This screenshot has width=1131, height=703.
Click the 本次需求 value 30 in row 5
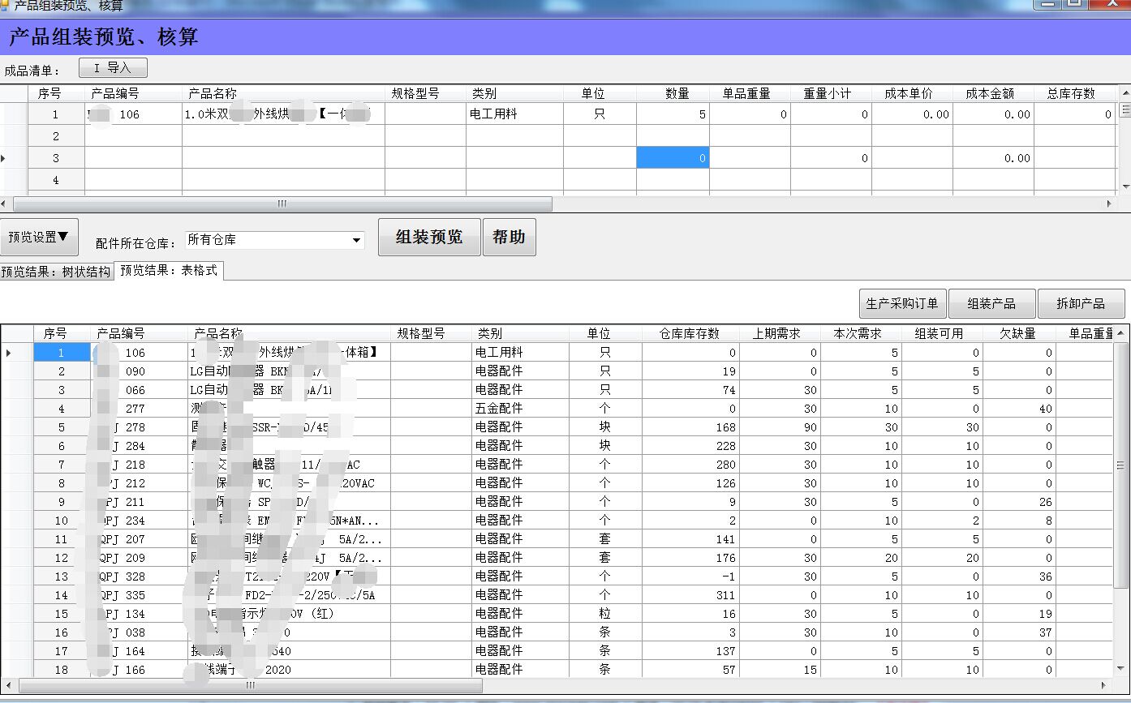861,427
